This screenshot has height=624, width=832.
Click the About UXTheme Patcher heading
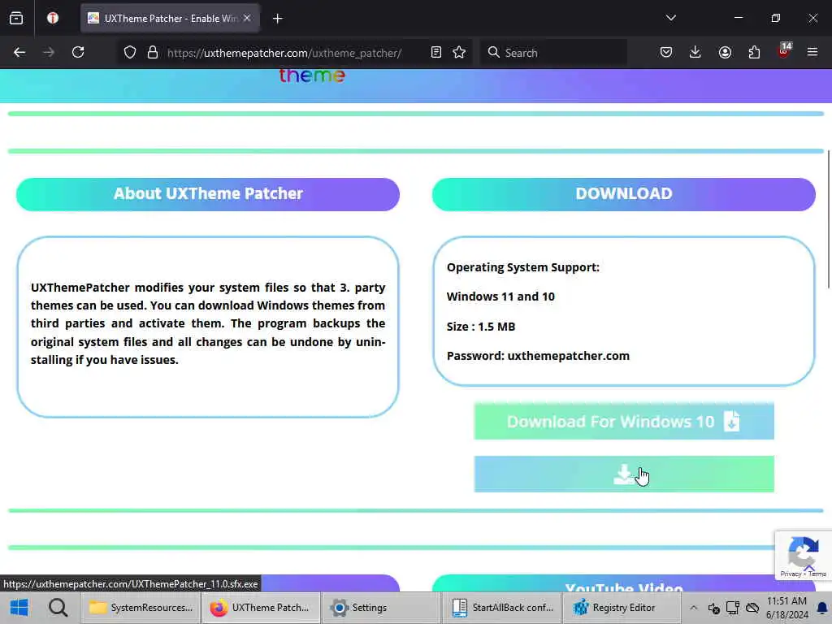pos(208,194)
